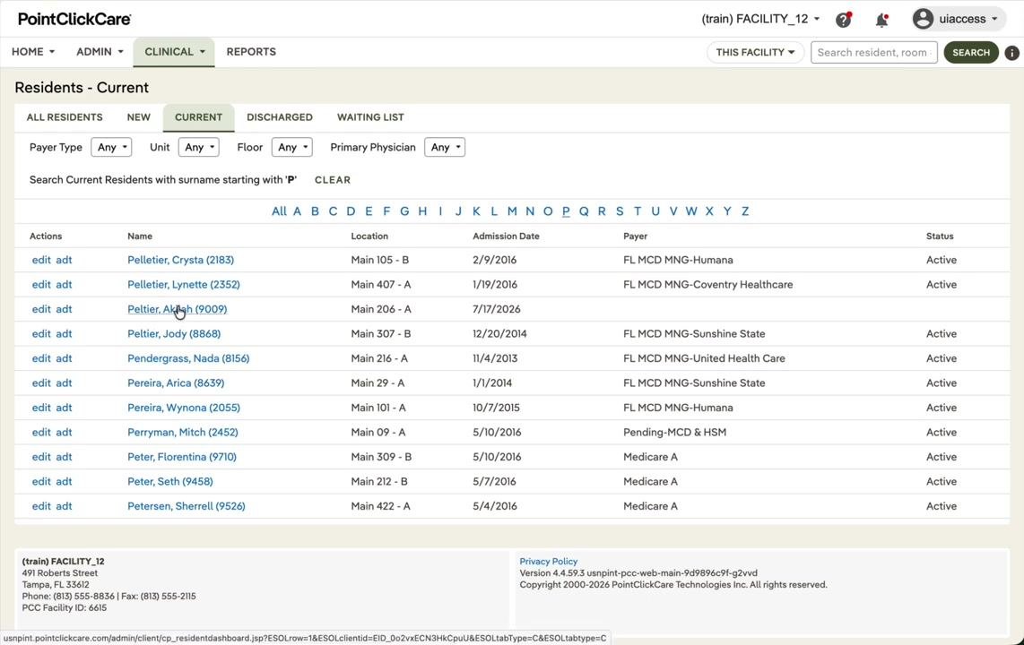Image resolution: width=1024 pixels, height=645 pixels.
Task: Open the Unit filter dropdown
Action: click(x=198, y=148)
